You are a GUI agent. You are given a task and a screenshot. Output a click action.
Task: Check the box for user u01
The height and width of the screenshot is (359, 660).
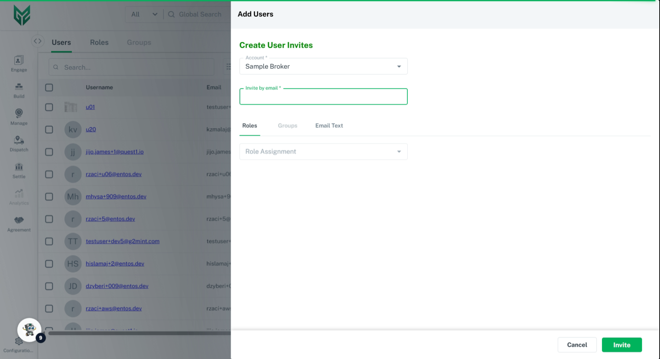pos(49,107)
